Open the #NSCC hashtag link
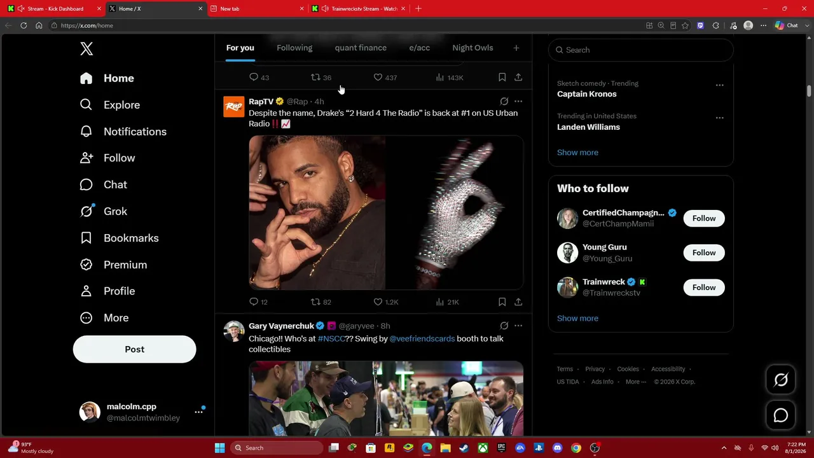This screenshot has width=814, height=458. 331,338
